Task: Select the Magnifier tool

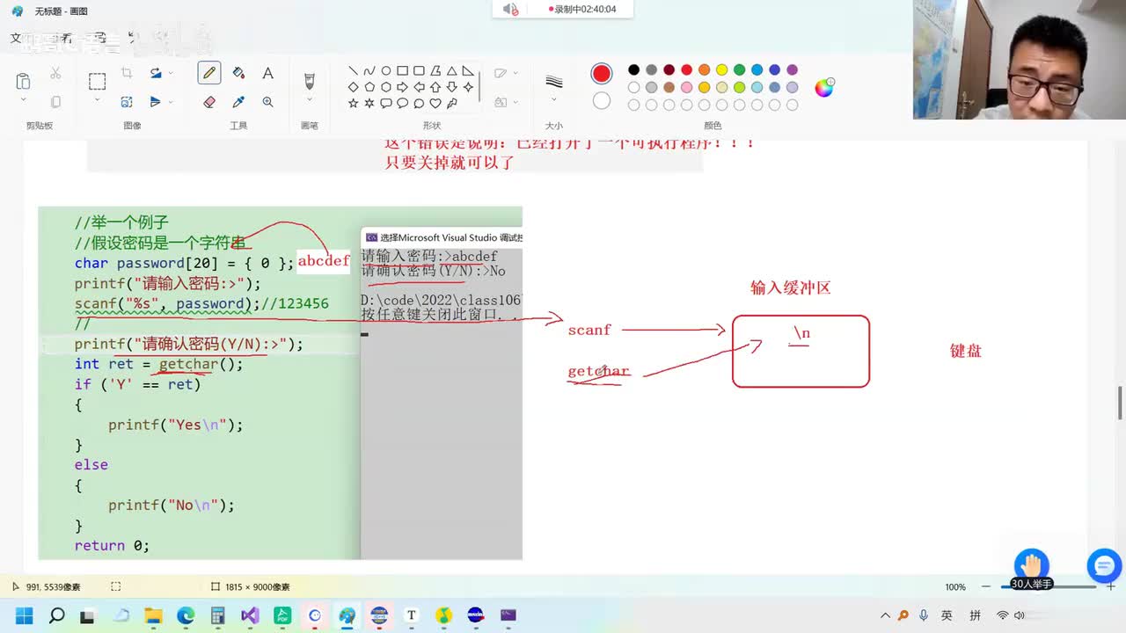Action: point(267,102)
